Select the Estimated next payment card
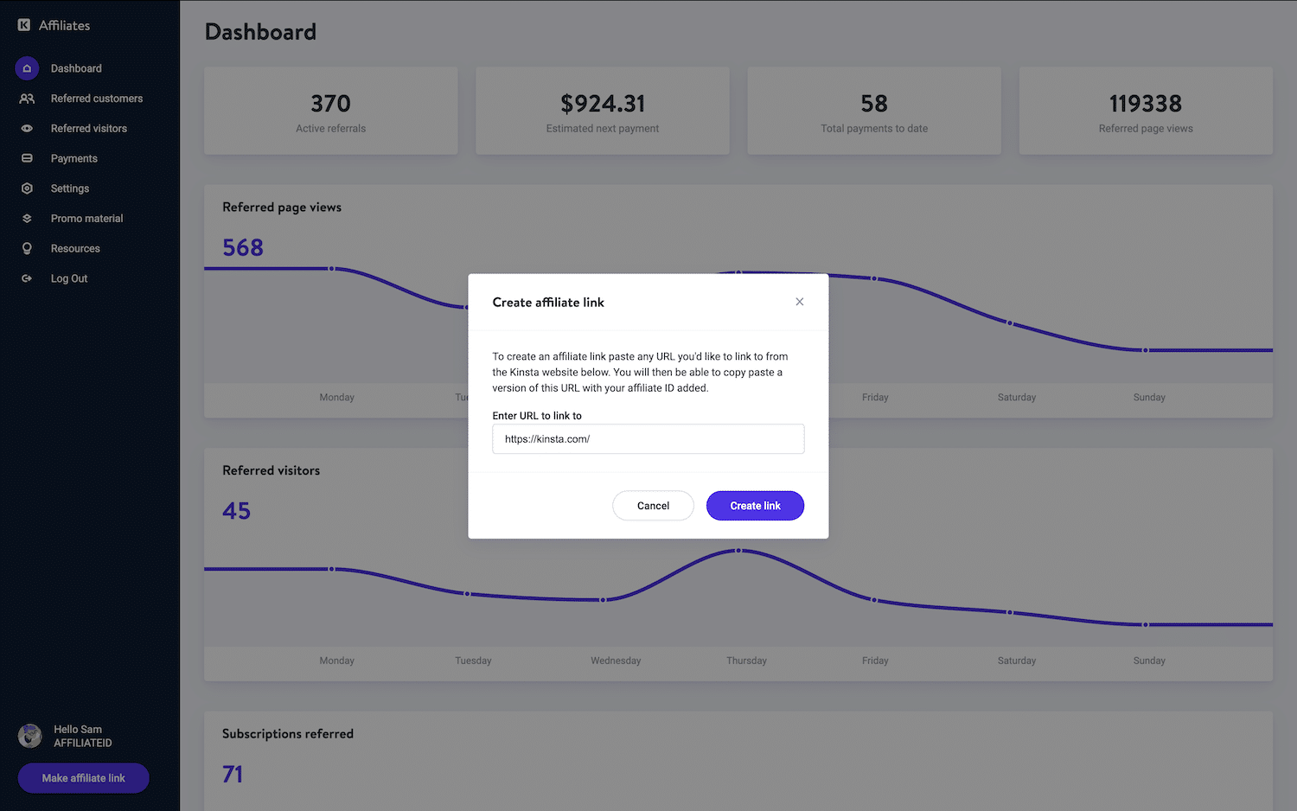Image resolution: width=1297 pixels, height=811 pixels. [x=603, y=112]
